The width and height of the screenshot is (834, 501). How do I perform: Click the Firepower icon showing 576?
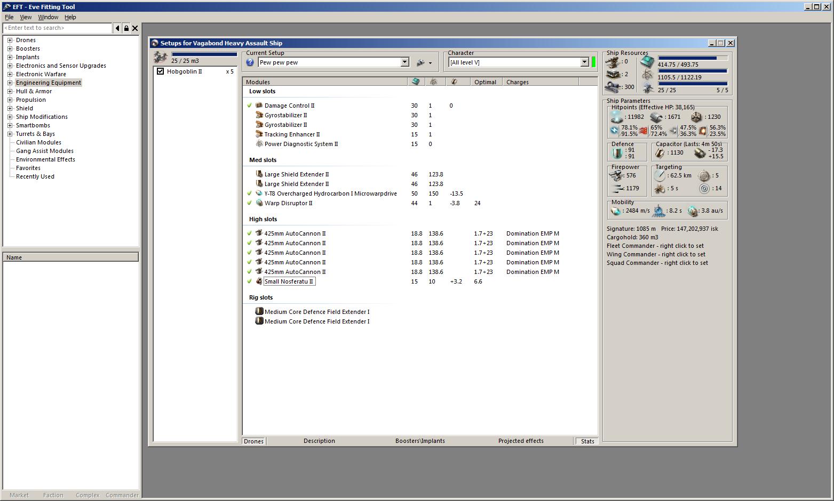tap(617, 175)
